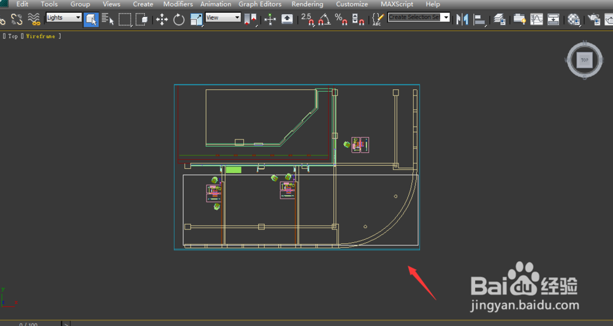
Task: Click the green rectangle object in viewport
Action: 234,170
